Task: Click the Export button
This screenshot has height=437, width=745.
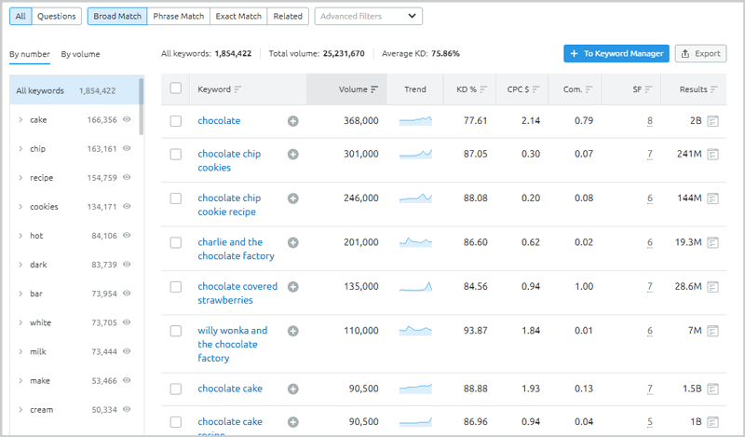Action: click(700, 53)
